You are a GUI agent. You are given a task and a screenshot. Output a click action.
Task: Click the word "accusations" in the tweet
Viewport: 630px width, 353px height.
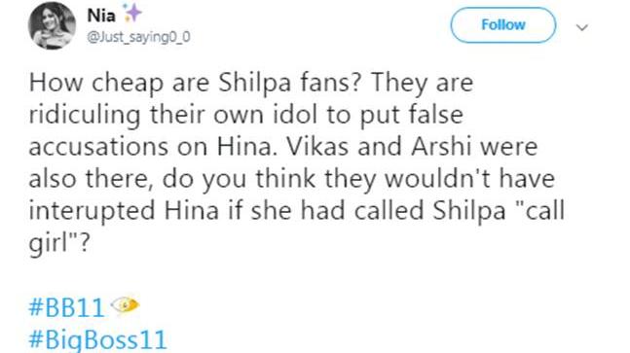pyautogui.click(x=98, y=147)
